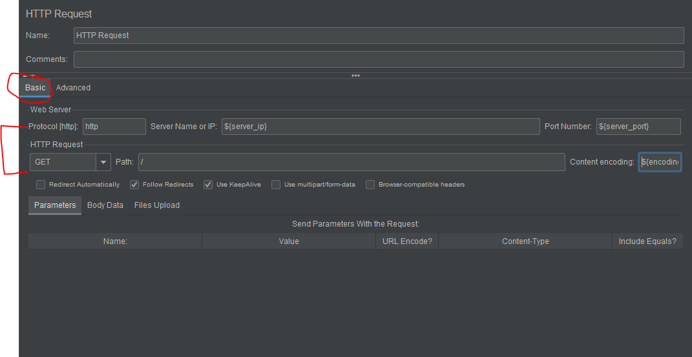Image resolution: width=692 pixels, height=357 pixels.
Task: Click the Server Name or IP field
Action: click(x=381, y=127)
